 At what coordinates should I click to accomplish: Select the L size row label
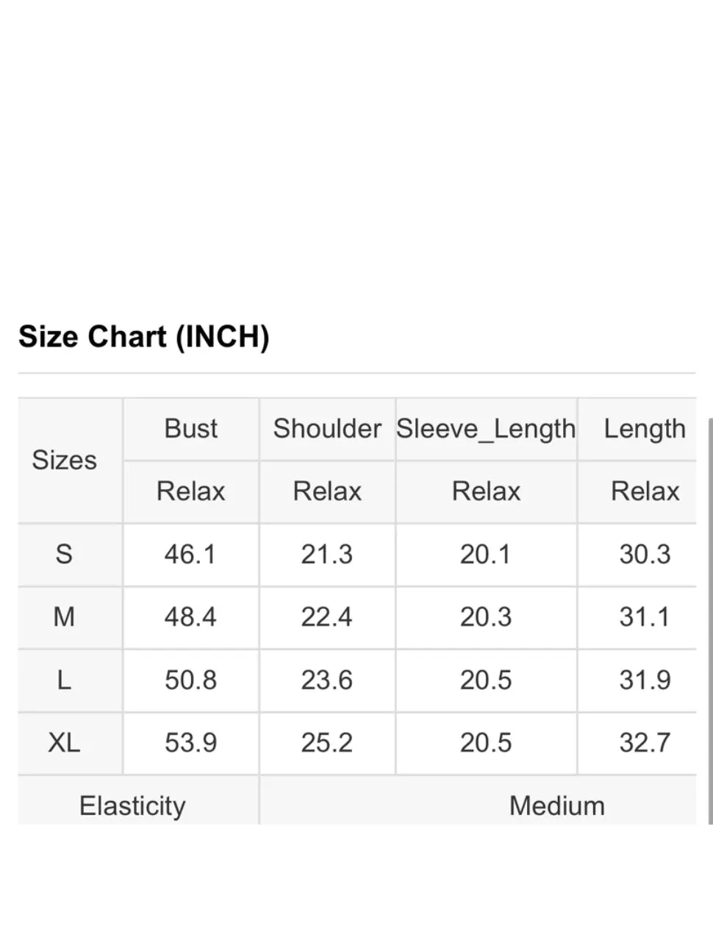coord(64,680)
